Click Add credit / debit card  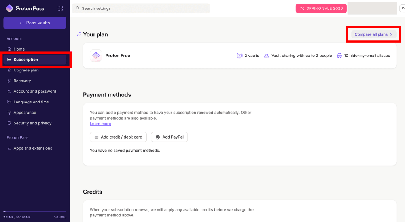tap(118, 137)
